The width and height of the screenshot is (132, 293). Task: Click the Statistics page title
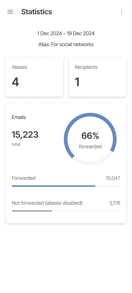click(36, 12)
